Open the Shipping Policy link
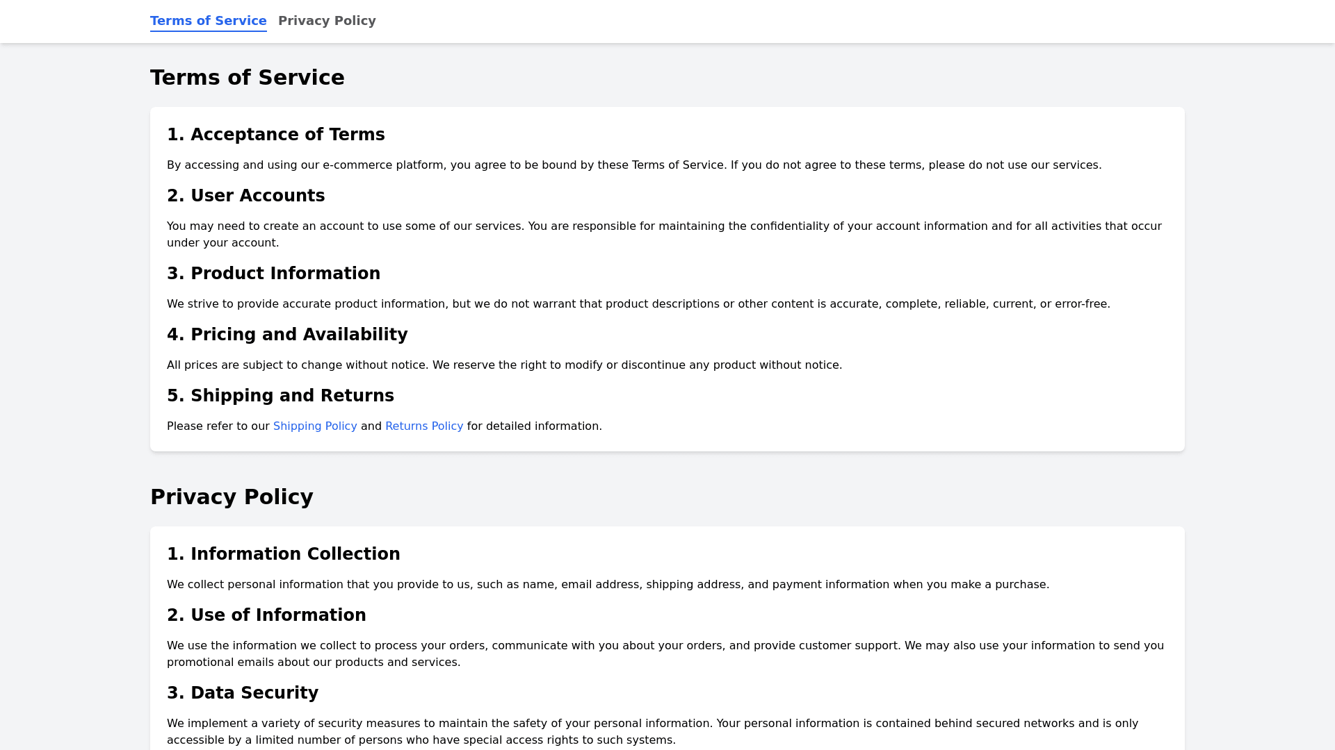1335x750 pixels. tap(315, 426)
